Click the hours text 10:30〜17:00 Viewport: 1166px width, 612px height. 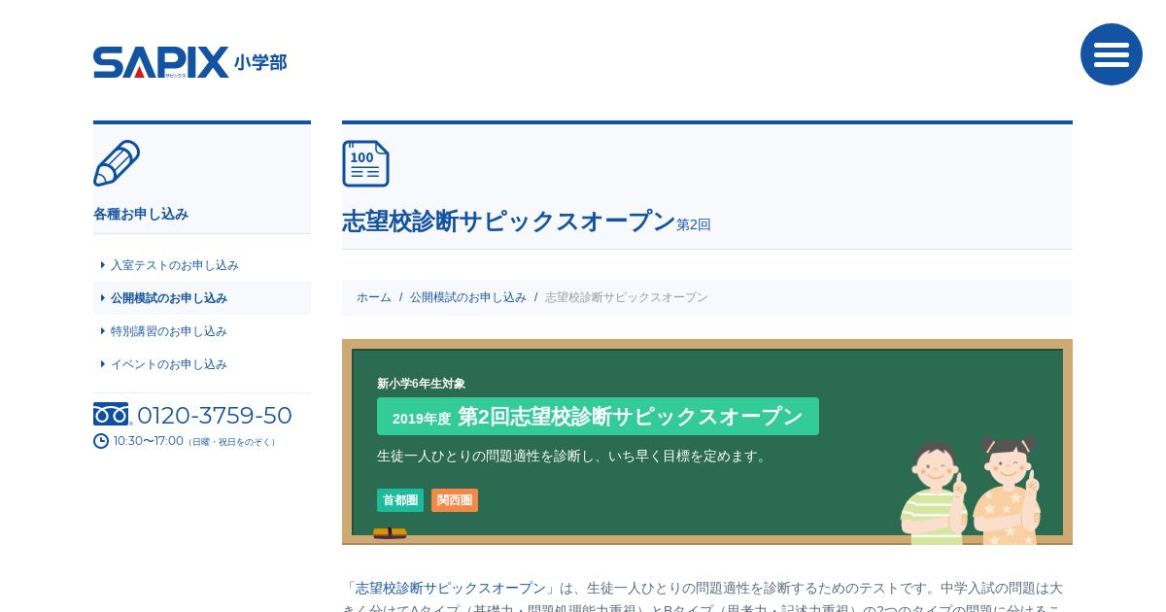point(149,441)
